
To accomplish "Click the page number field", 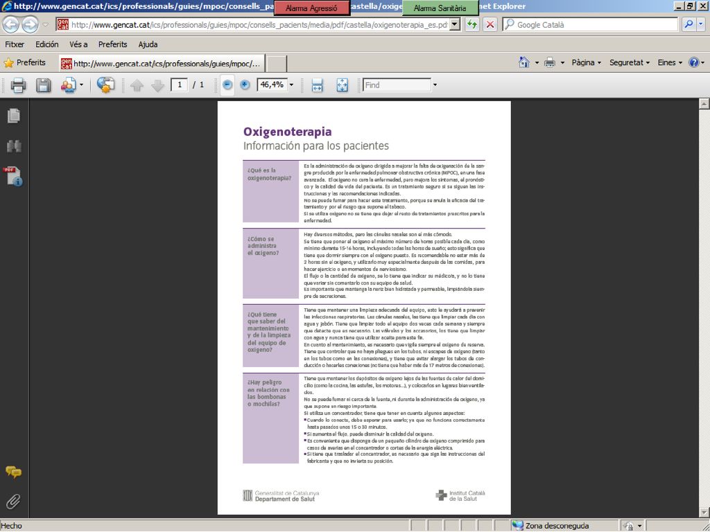I will click(x=180, y=85).
